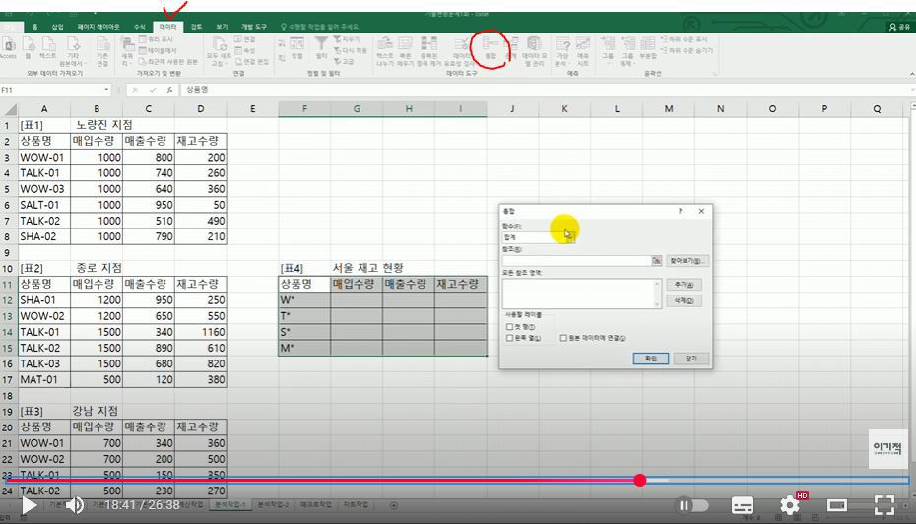Switch to theater mode
This screenshot has width=916, height=524.
click(837, 505)
